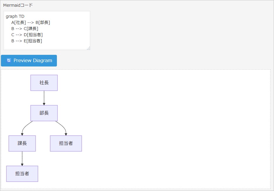The image size is (274, 191).
Task: Click the refresh icon on Preview Diagram button
Action: (x=9, y=60)
